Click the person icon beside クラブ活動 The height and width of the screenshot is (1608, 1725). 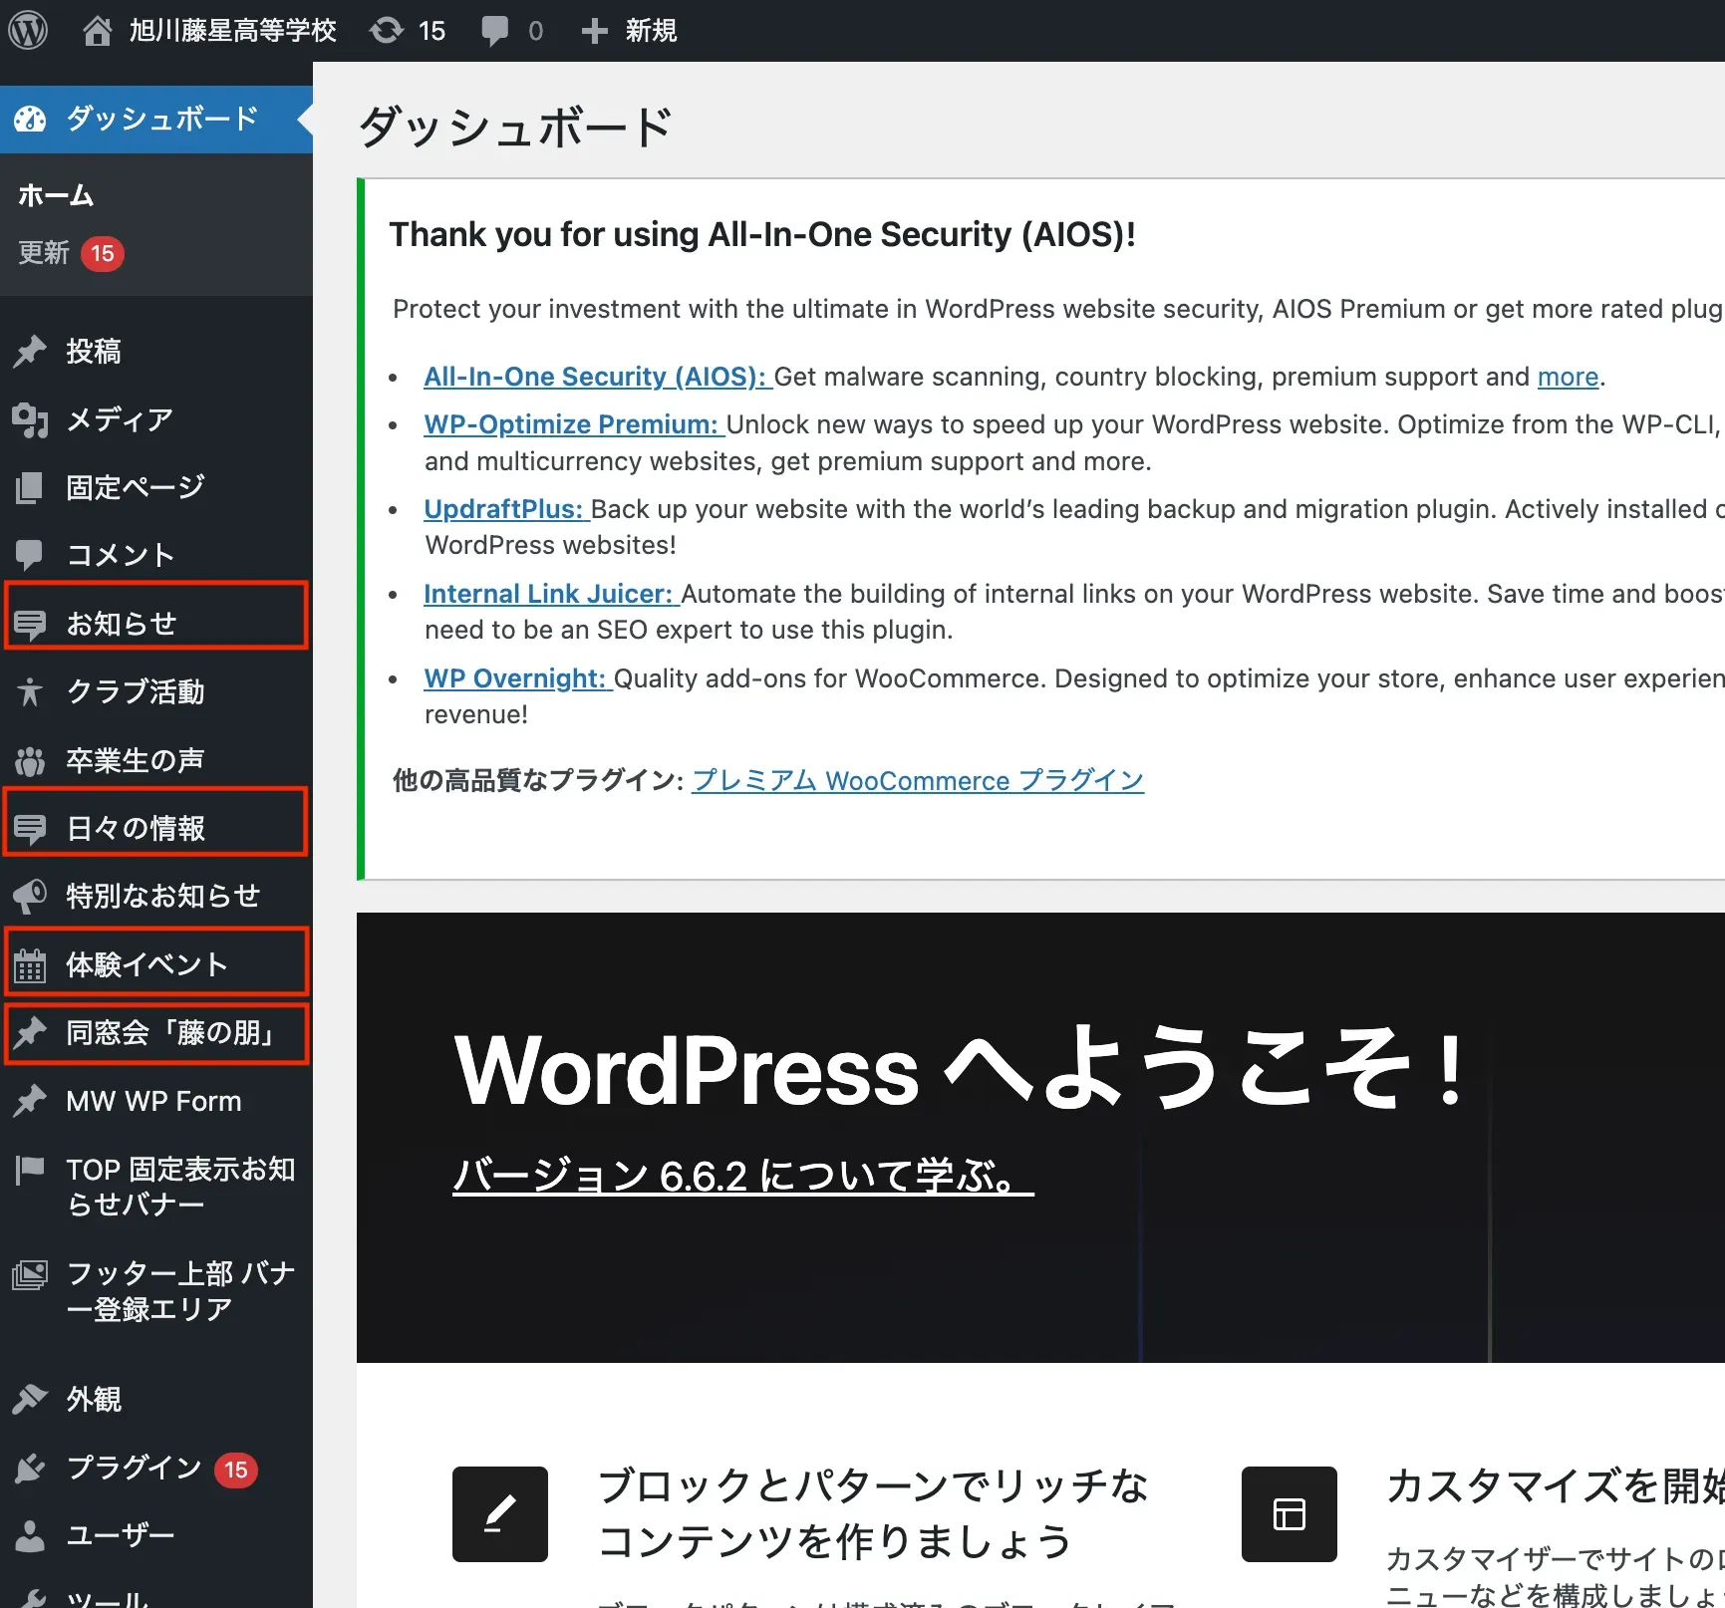tap(30, 691)
